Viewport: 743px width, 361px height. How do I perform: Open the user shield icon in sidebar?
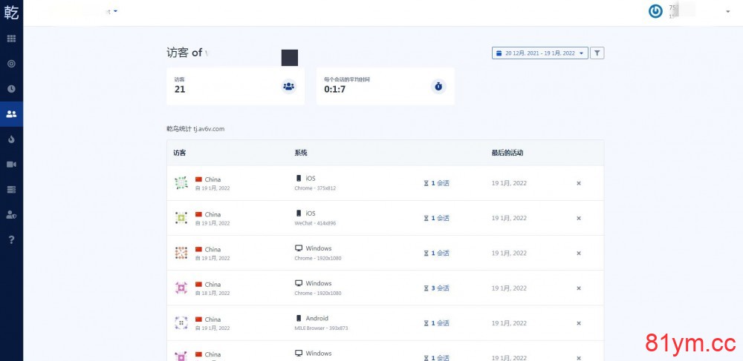[11, 214]
